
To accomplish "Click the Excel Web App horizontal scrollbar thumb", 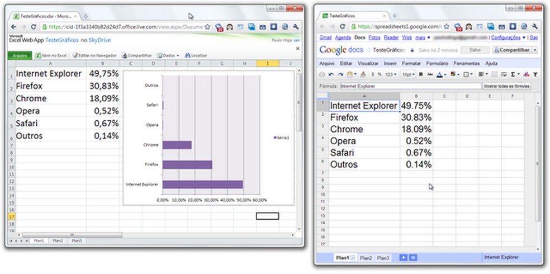I will [72, 235].
